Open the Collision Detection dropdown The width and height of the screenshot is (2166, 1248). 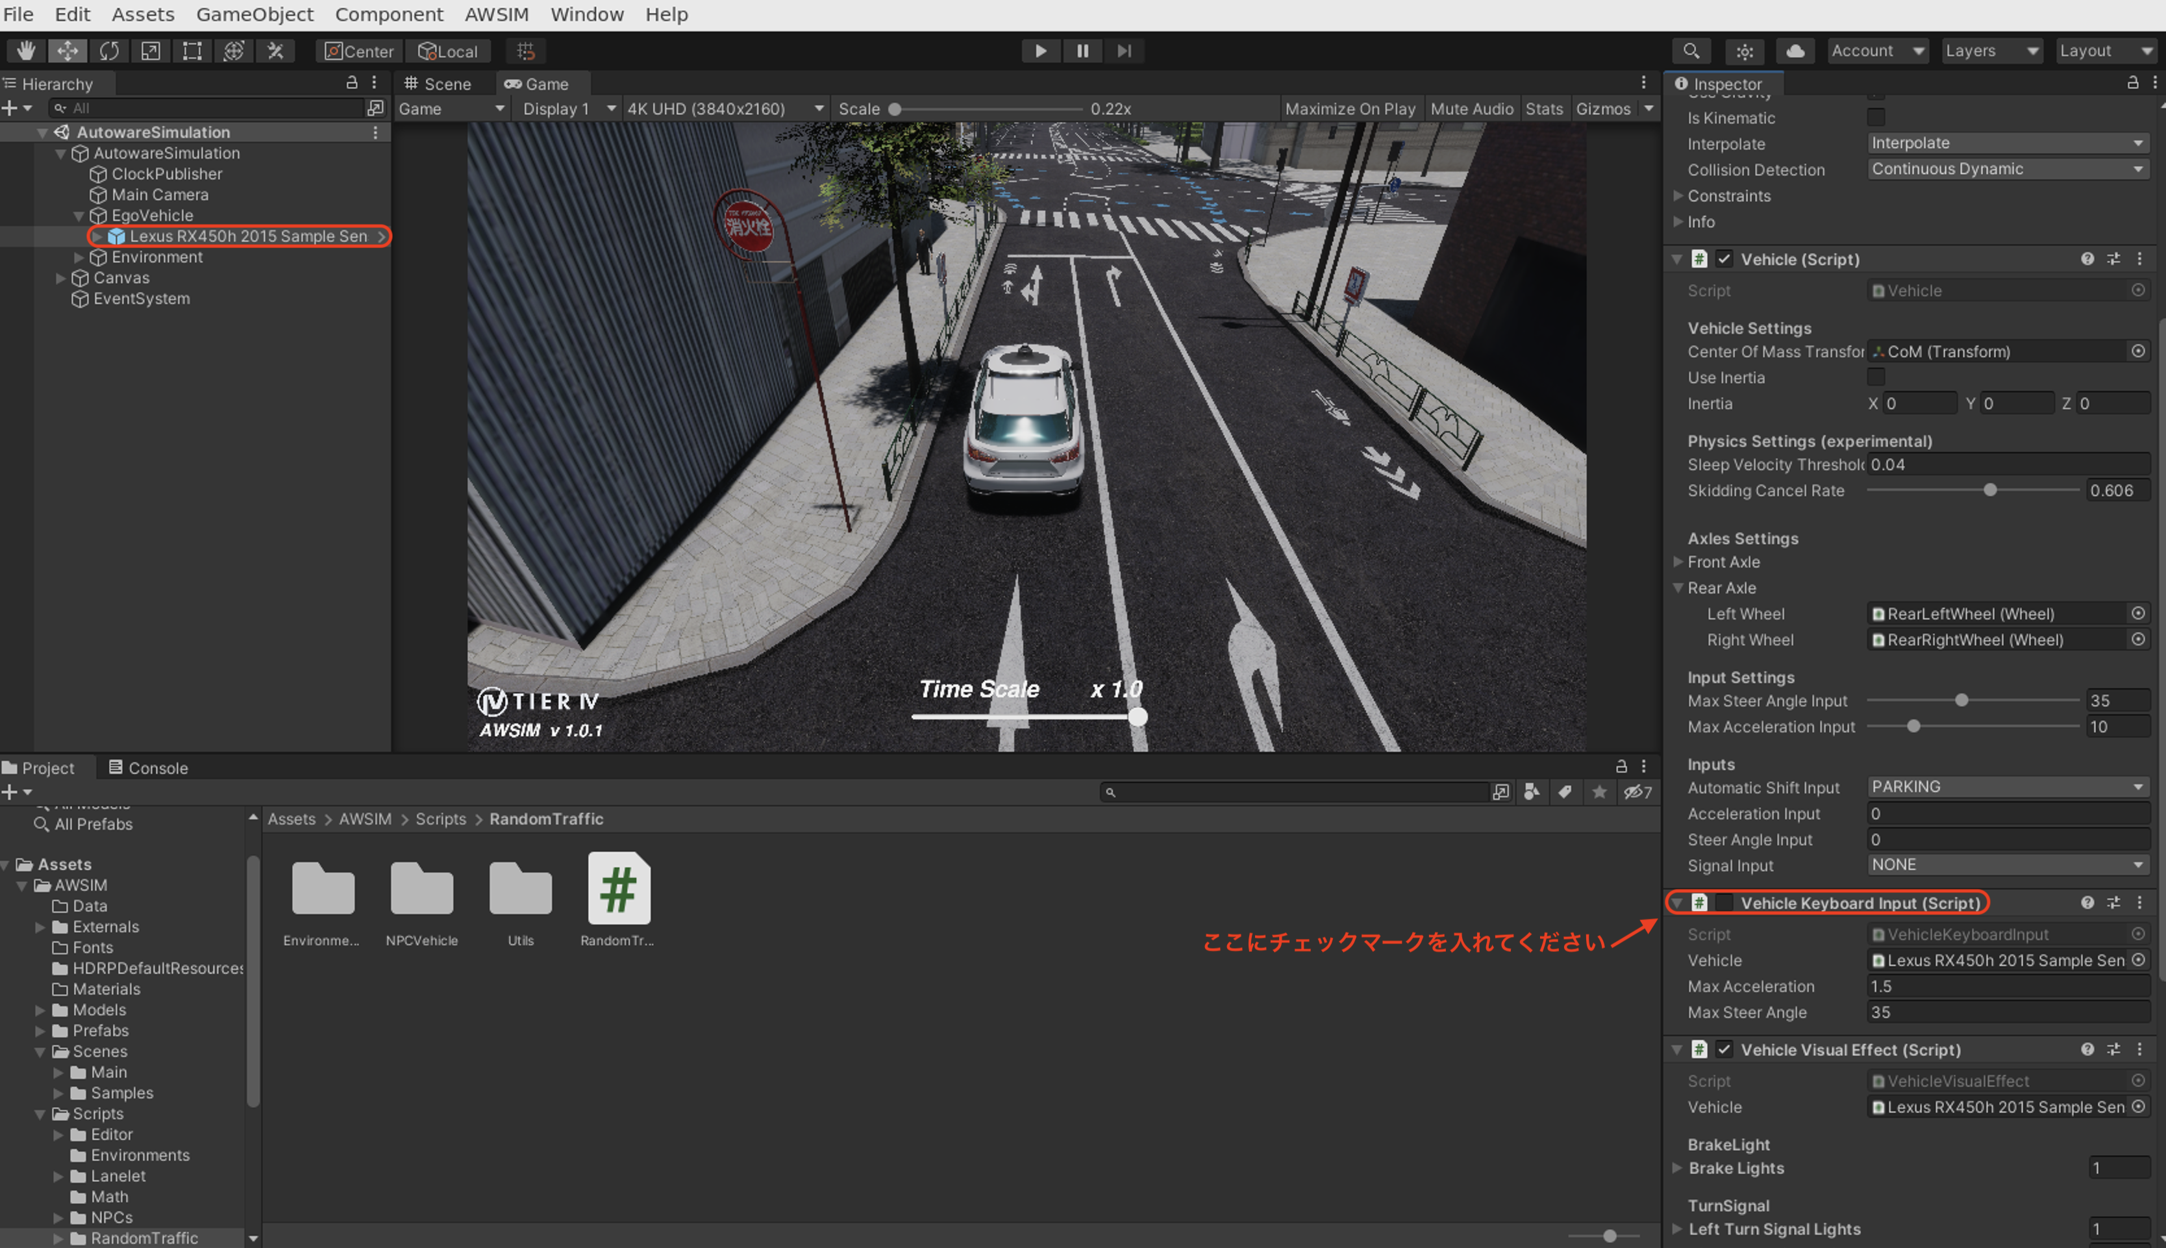tap(2008, 169)
